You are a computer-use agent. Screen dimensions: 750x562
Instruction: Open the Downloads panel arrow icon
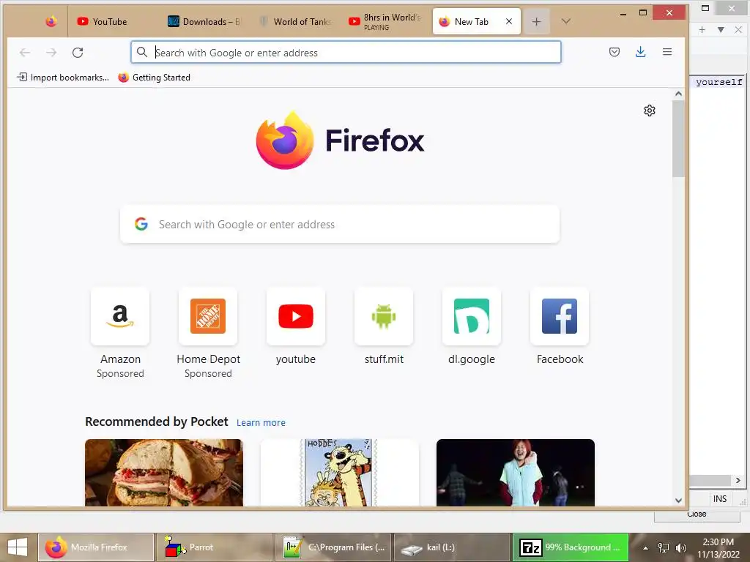(640, 52)
